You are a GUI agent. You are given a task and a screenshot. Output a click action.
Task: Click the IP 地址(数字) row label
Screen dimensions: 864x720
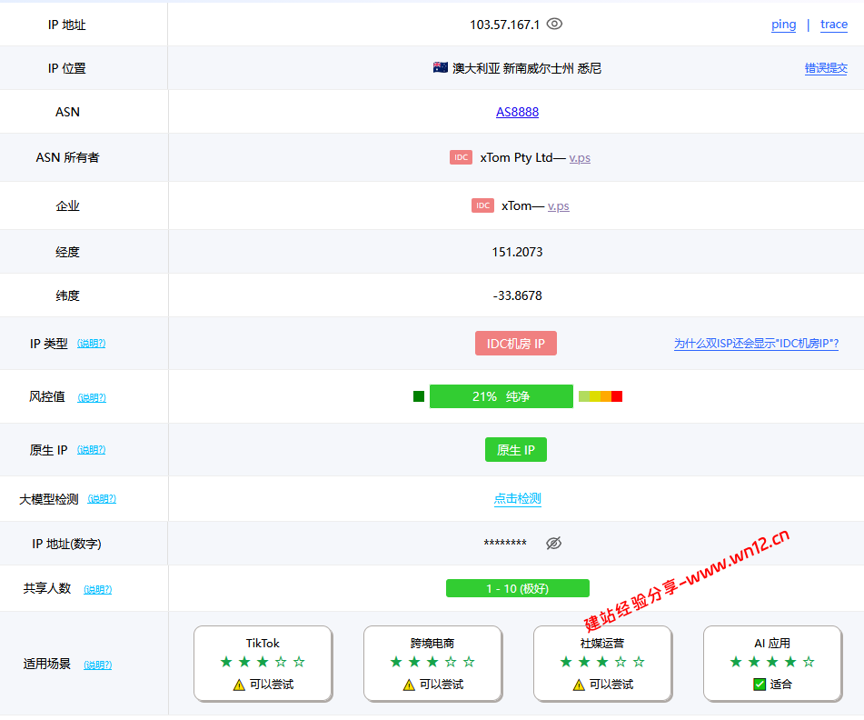click(x=66, y=544)
